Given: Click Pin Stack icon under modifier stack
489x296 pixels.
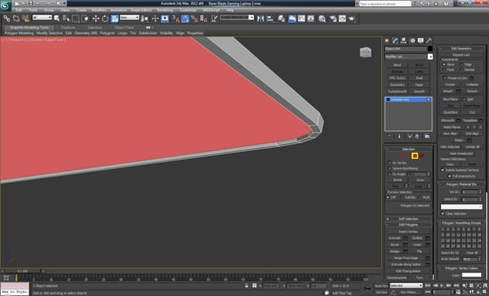Looking at the screenshot, I should point(390,136).
